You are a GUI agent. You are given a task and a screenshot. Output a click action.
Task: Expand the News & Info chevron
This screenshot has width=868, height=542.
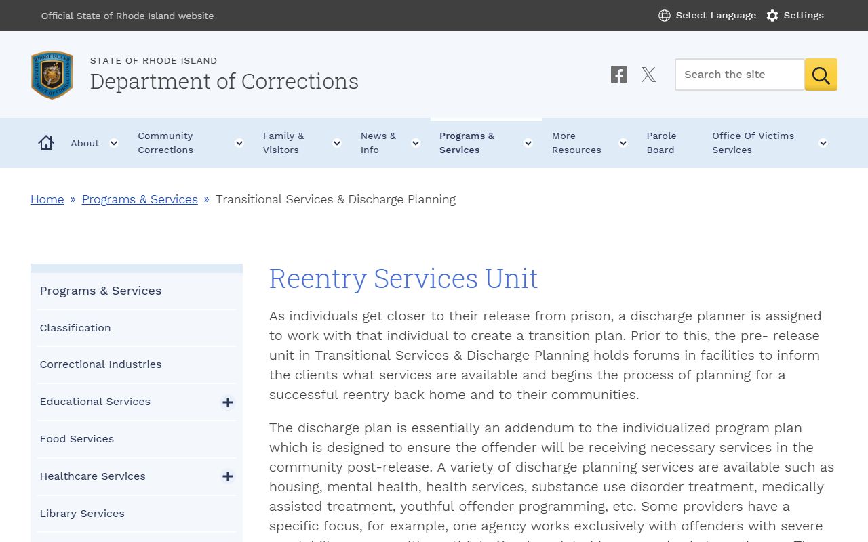pyautogui.click(x=416, y=143)
